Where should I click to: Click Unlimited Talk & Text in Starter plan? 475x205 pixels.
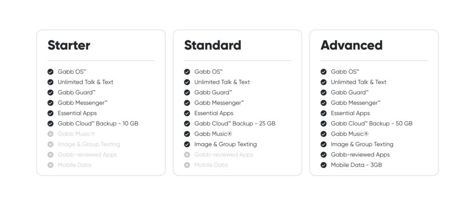[85, 82]
